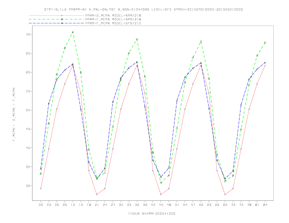289x223 pixels.
Task: Click forecast hour tick label 51
Action: pyautogui.click(x=177, y=205)
